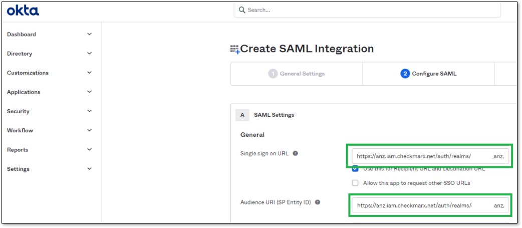Expand Customizations chevron
The height and width of the screenshot is (228, 522).
[89, 73]
